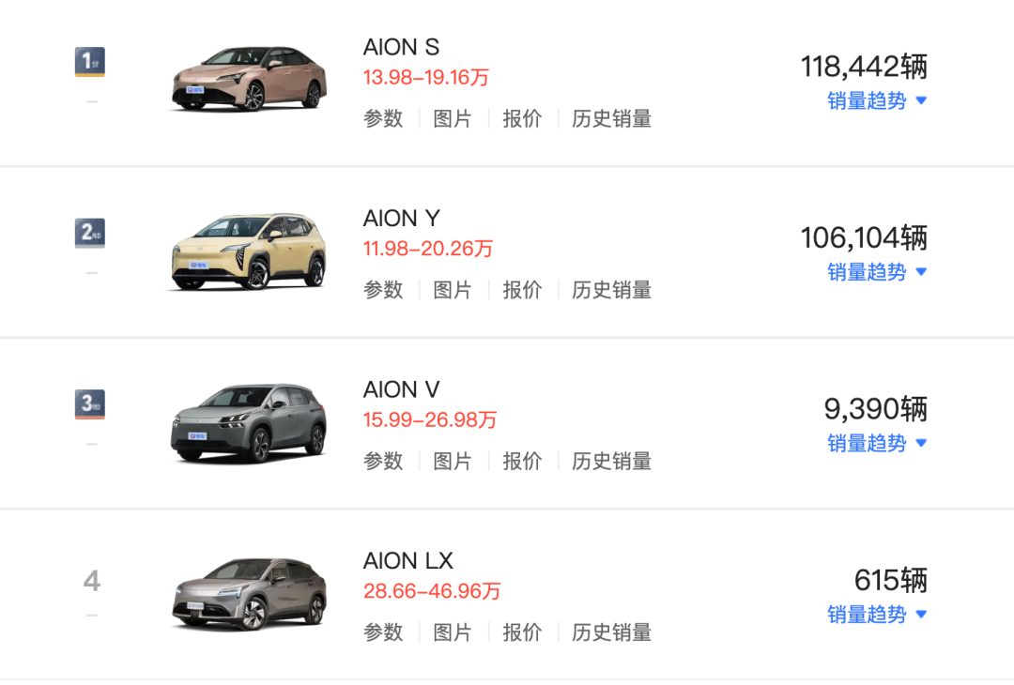Open the AION Y car thumbnail
Viewport: 1014px width, 685px height.
pos(249,251)
